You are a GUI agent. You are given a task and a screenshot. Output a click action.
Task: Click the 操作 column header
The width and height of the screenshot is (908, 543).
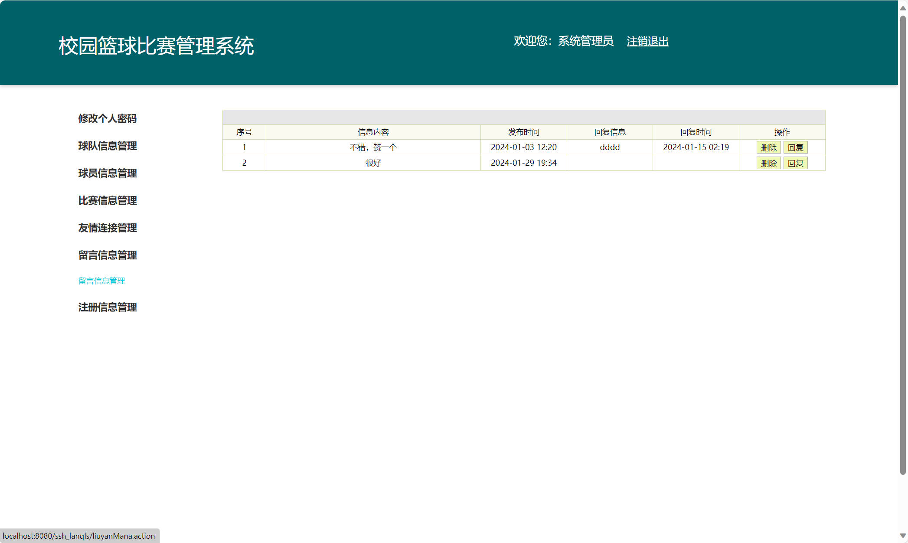782,132
